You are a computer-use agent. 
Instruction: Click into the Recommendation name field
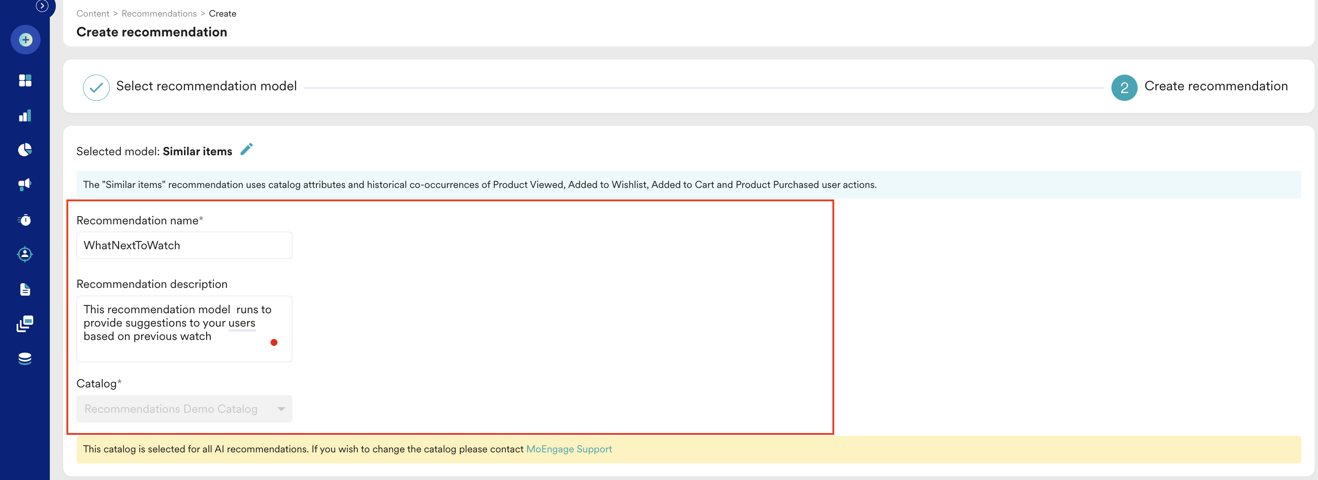[x=184, y=246]
